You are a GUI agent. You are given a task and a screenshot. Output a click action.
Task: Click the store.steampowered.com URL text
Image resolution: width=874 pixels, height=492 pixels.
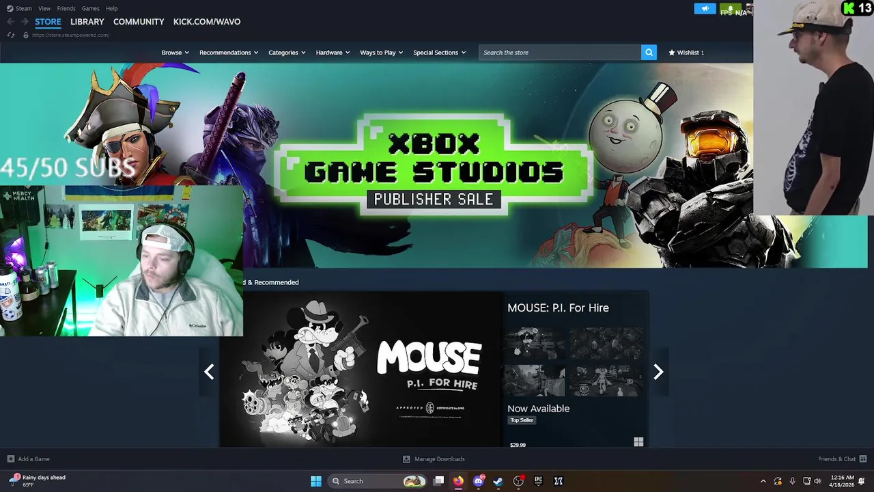[x=70, y=35]
